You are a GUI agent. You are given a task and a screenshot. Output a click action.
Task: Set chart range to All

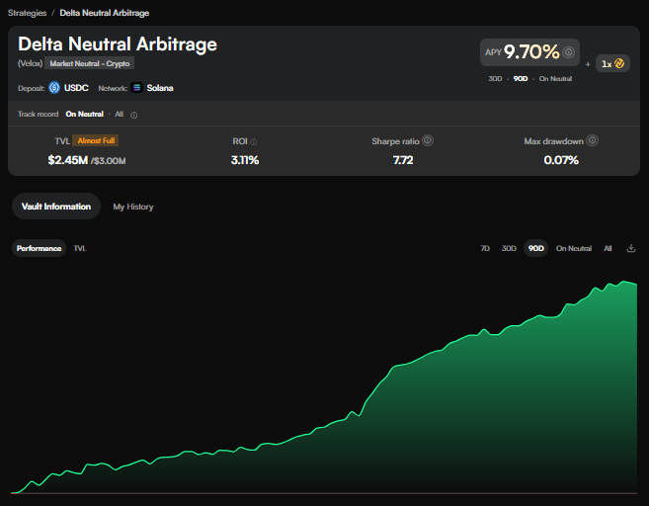pyautogui.click(x=608, y=248)
